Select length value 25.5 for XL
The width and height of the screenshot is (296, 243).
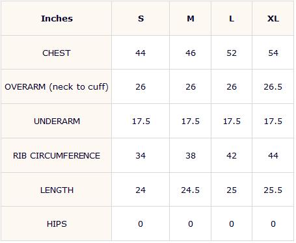[x=273, y=190]
